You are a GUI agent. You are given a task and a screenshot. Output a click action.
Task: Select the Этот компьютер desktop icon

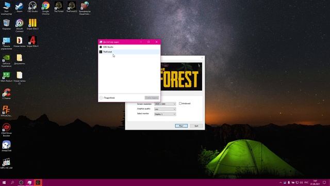(x=6, y=8)
